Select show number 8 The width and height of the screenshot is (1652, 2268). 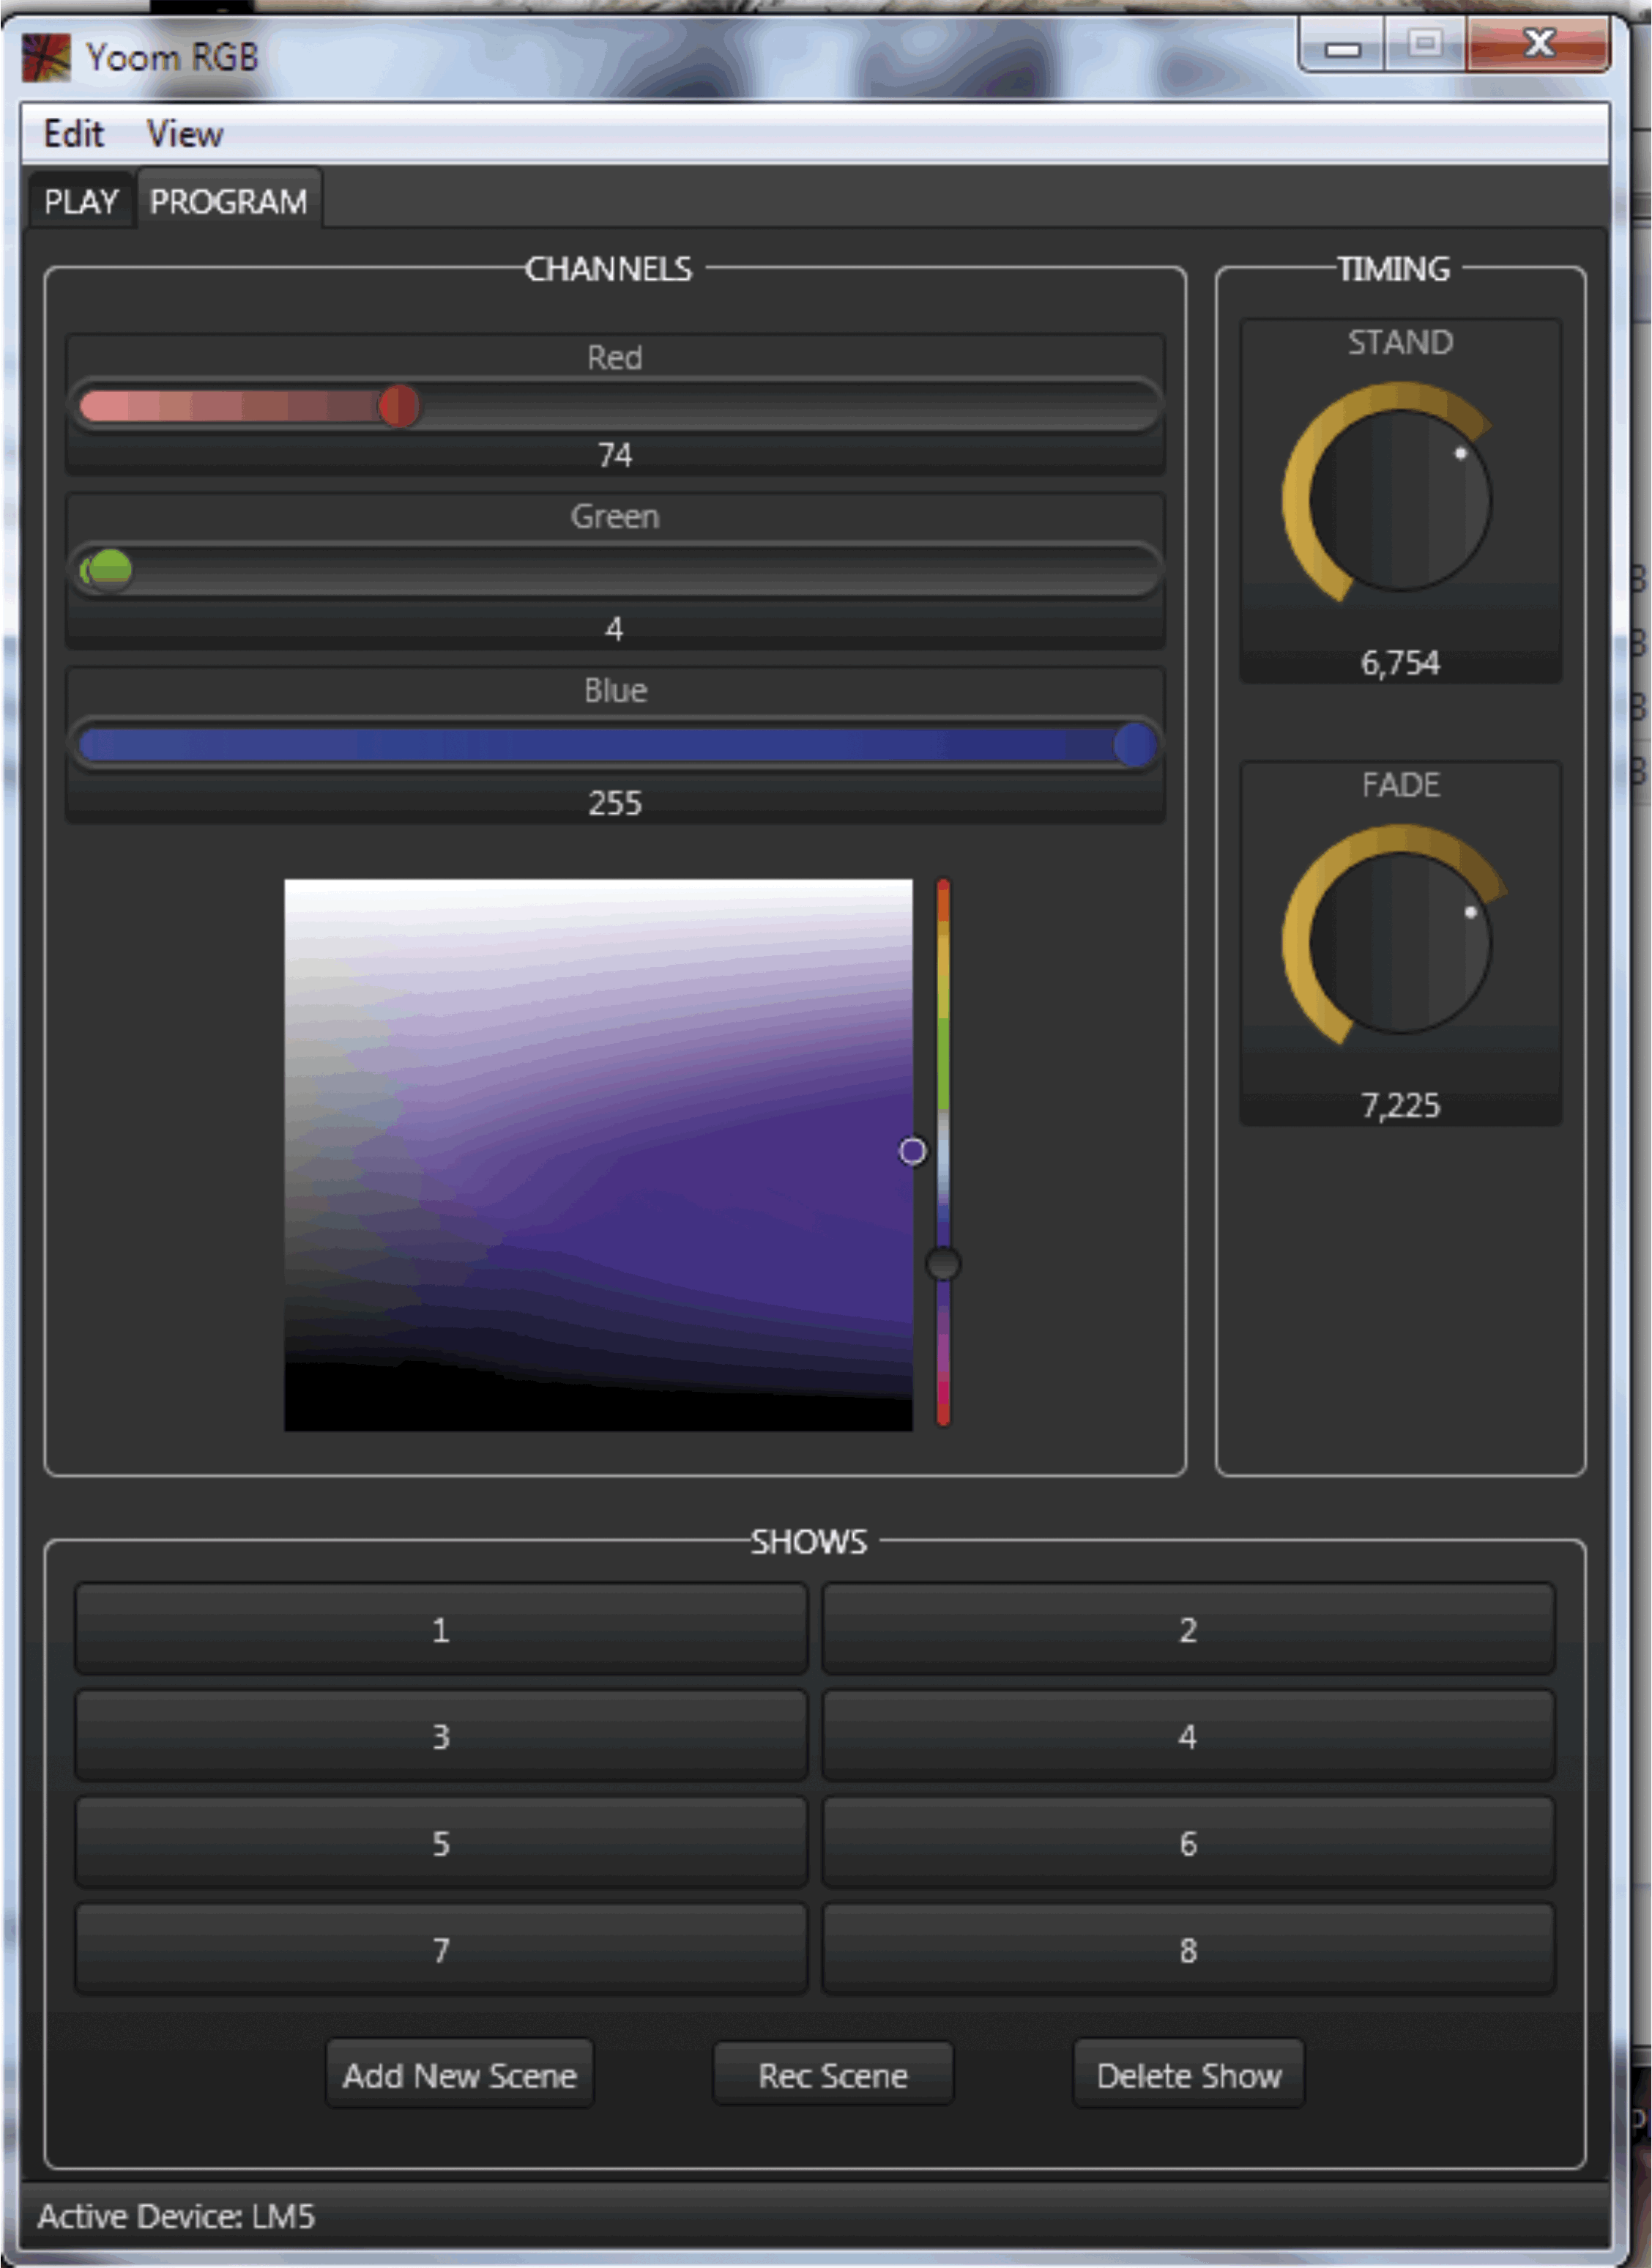click(x=1187, y=1949)
